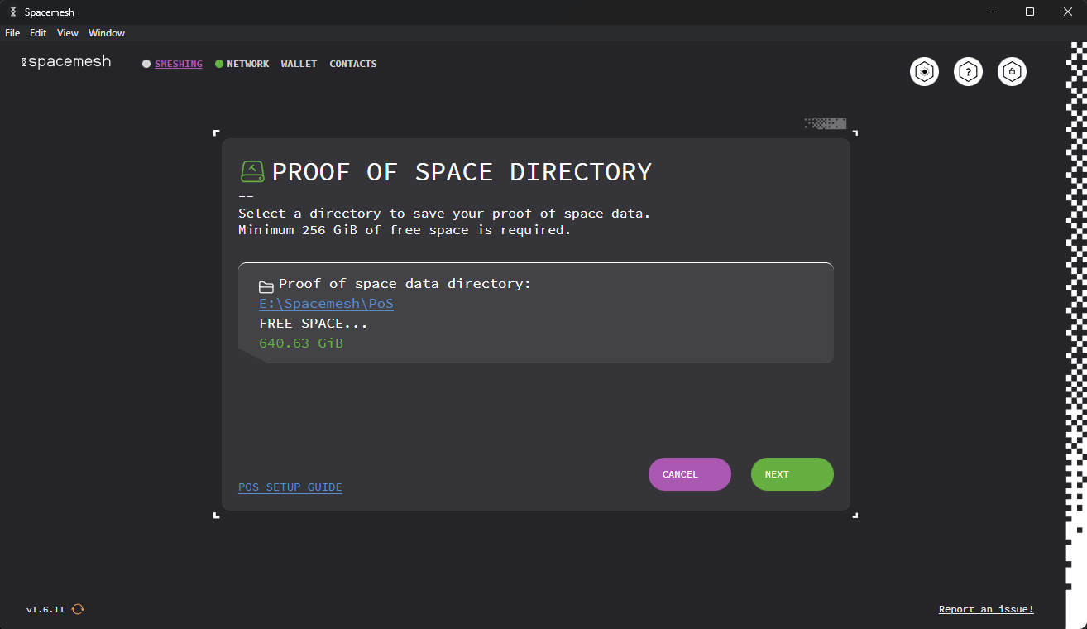Screen dimensions: 1087x629
Task: Click the grey Smeshing status dot
Action: pyautogui.click(x=146, y=64)
